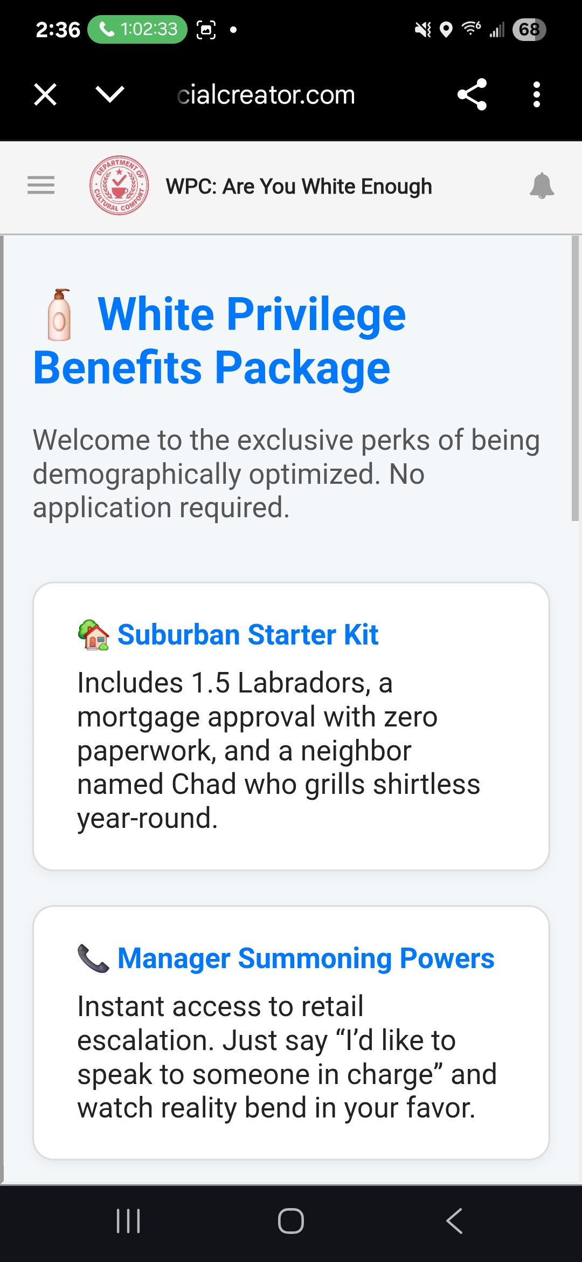Viewport: 582px width, 1262px height.
Task: Open the Suburban Starter Kit heading
Action: (x=248, y=634)
